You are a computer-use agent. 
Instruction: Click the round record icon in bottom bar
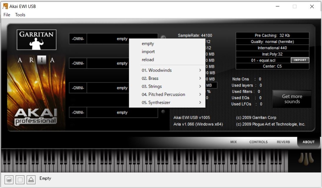(9, 180)
